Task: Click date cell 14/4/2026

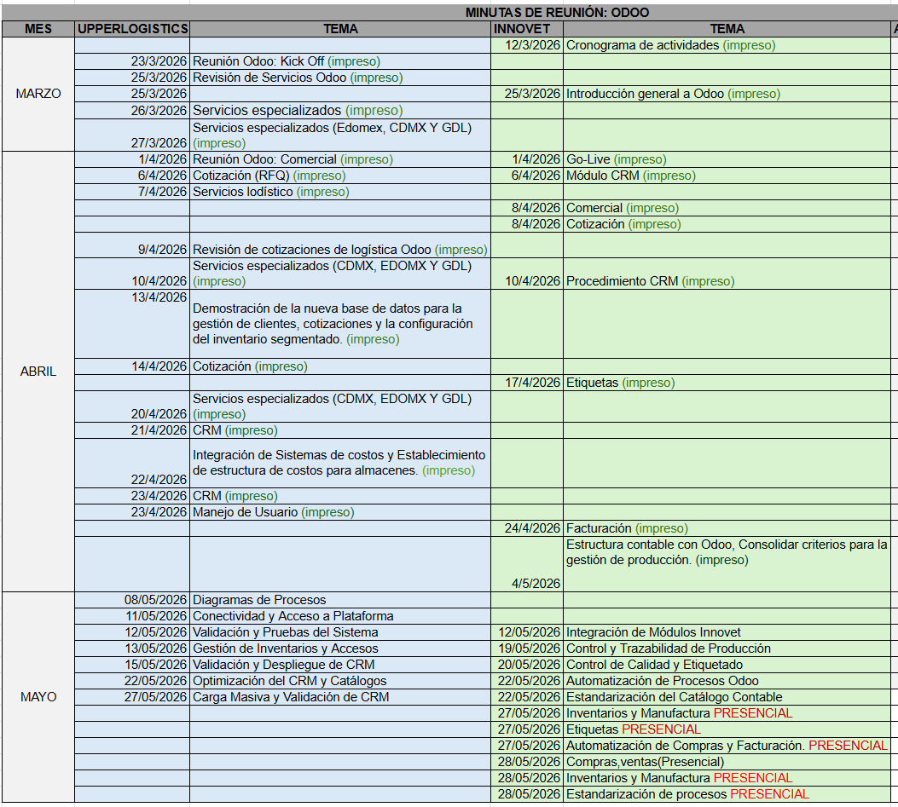Action: (132, 367)
